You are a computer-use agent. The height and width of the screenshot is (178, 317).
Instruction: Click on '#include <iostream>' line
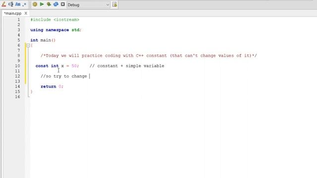(55, 20)
